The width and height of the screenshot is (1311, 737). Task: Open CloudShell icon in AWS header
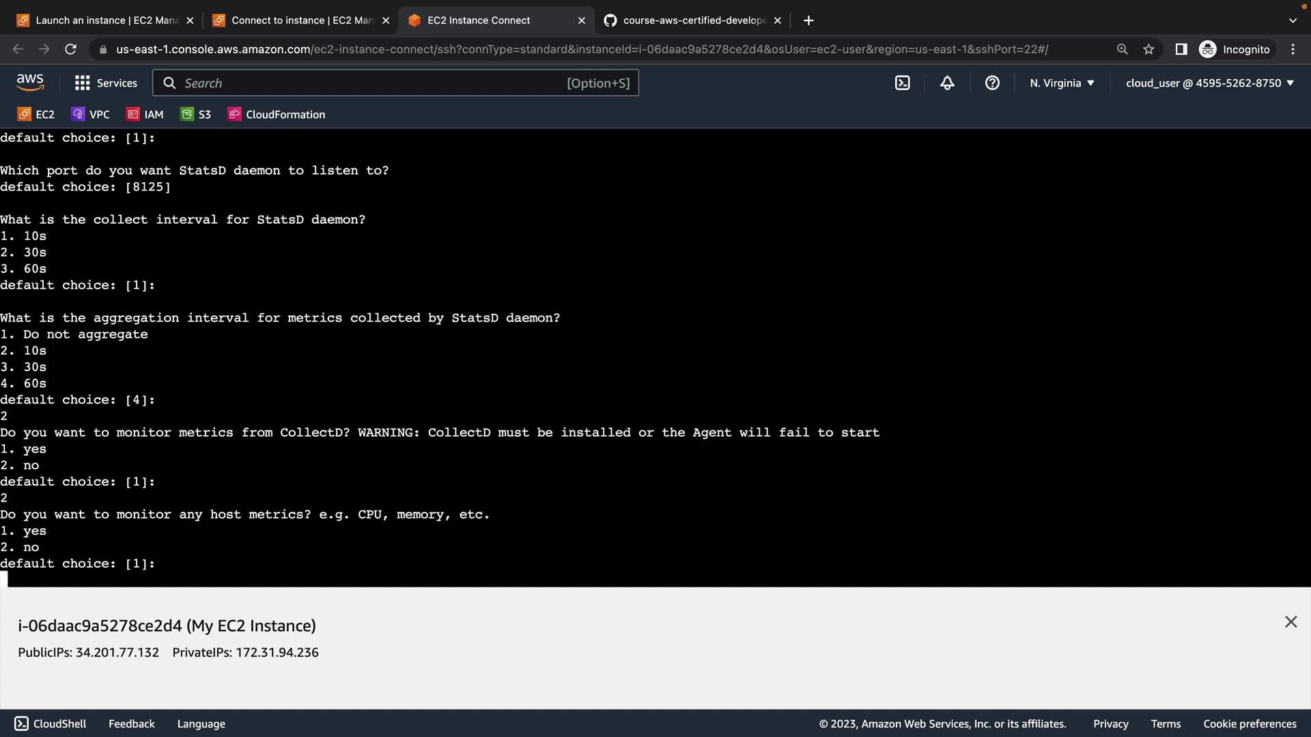point(902,83)
